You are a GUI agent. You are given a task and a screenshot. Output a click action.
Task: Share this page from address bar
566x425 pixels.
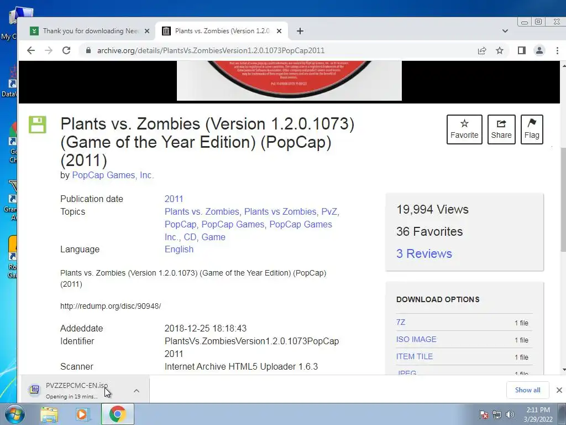click(482, 50)
